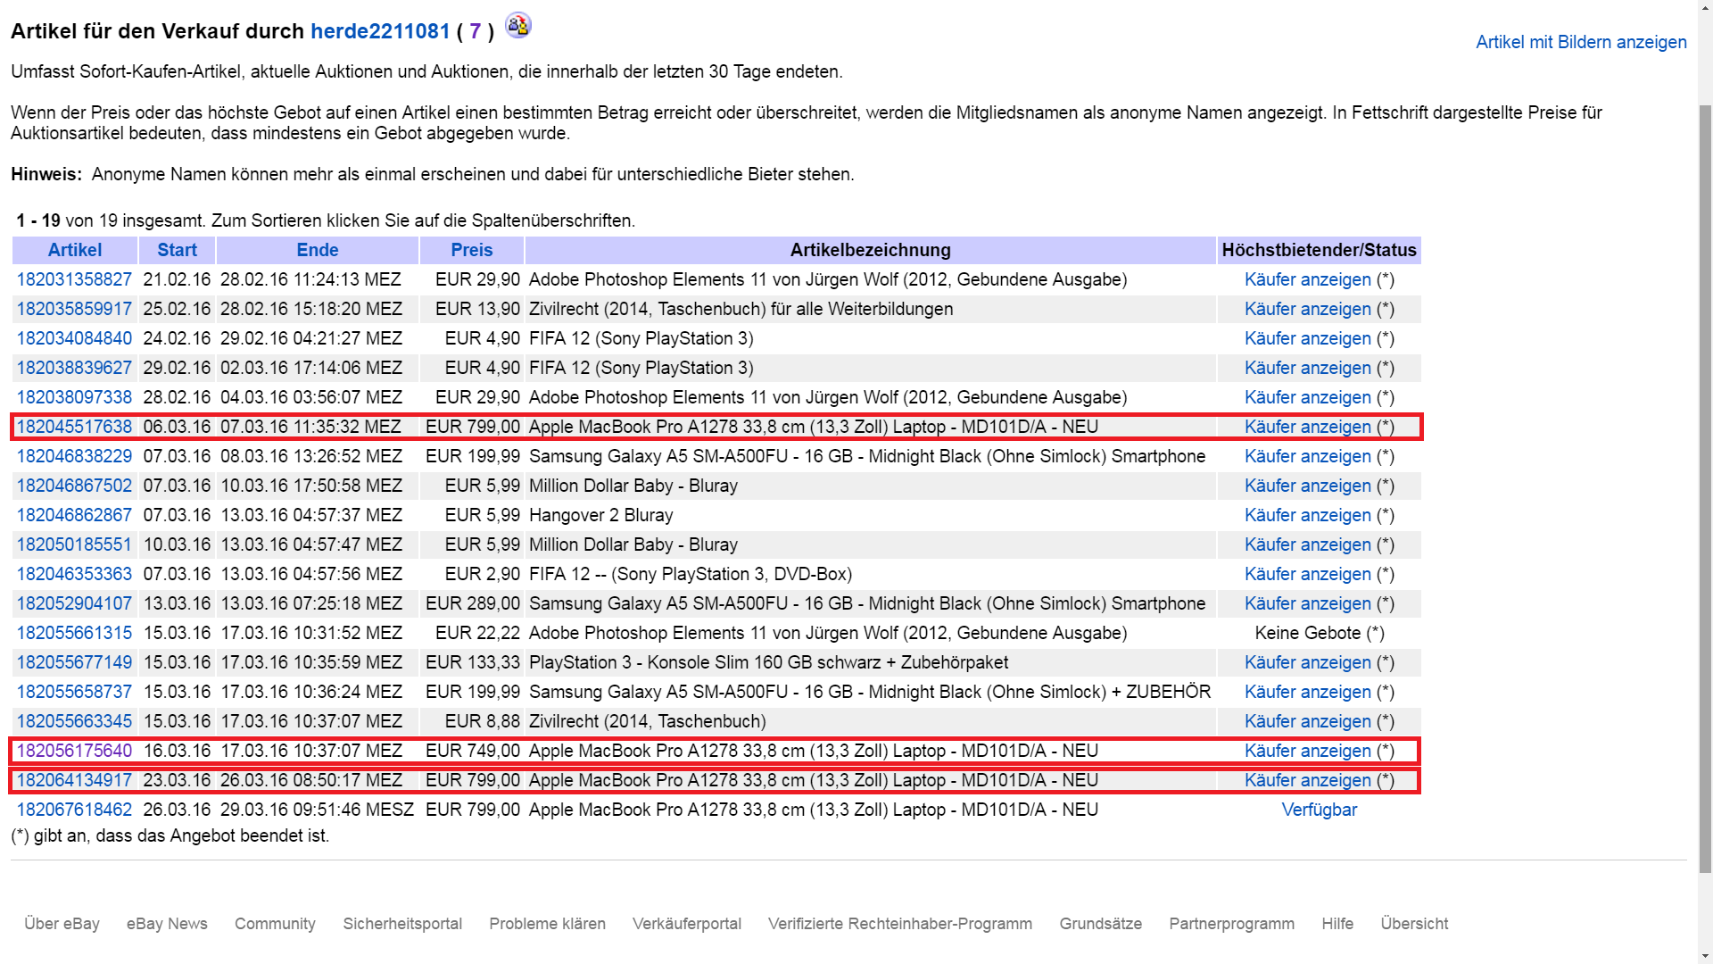
Task: Click price EUR 22,22
Action: 477,633
